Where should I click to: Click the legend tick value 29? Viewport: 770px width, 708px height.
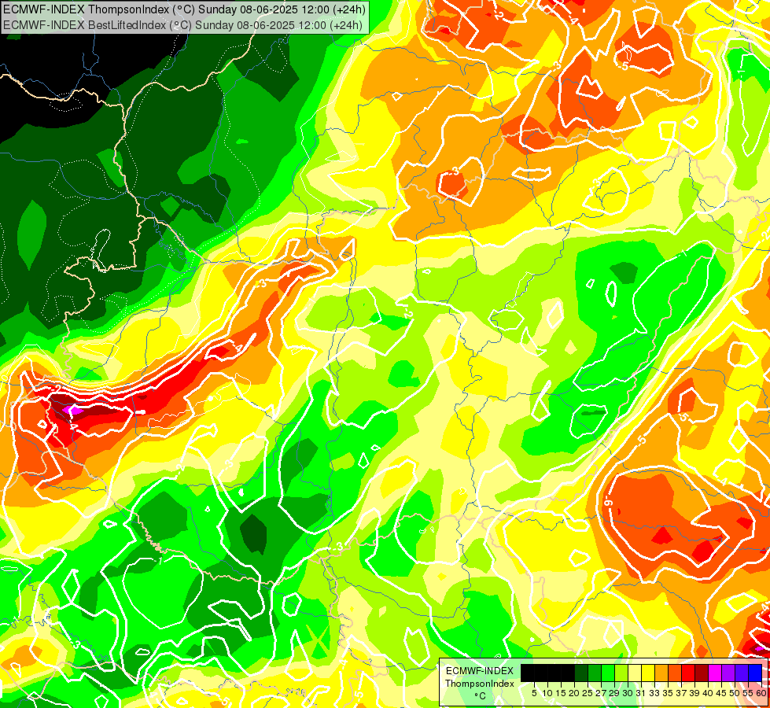(614, 693)
